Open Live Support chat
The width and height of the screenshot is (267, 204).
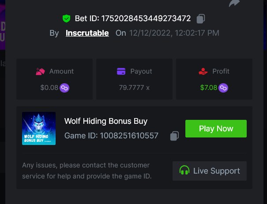[210, 171]
